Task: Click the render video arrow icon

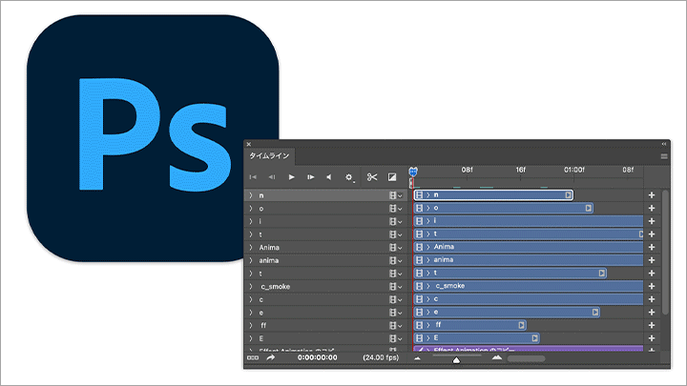Action: (x=271, y=357)
